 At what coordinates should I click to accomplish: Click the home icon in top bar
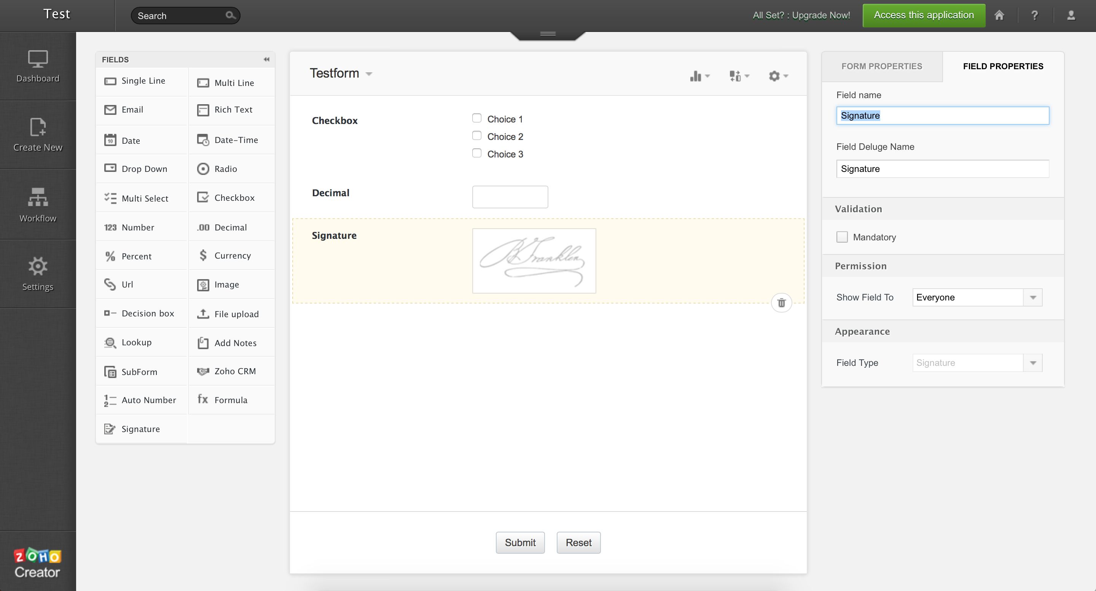pyautogui.click(x=999, y=16)
